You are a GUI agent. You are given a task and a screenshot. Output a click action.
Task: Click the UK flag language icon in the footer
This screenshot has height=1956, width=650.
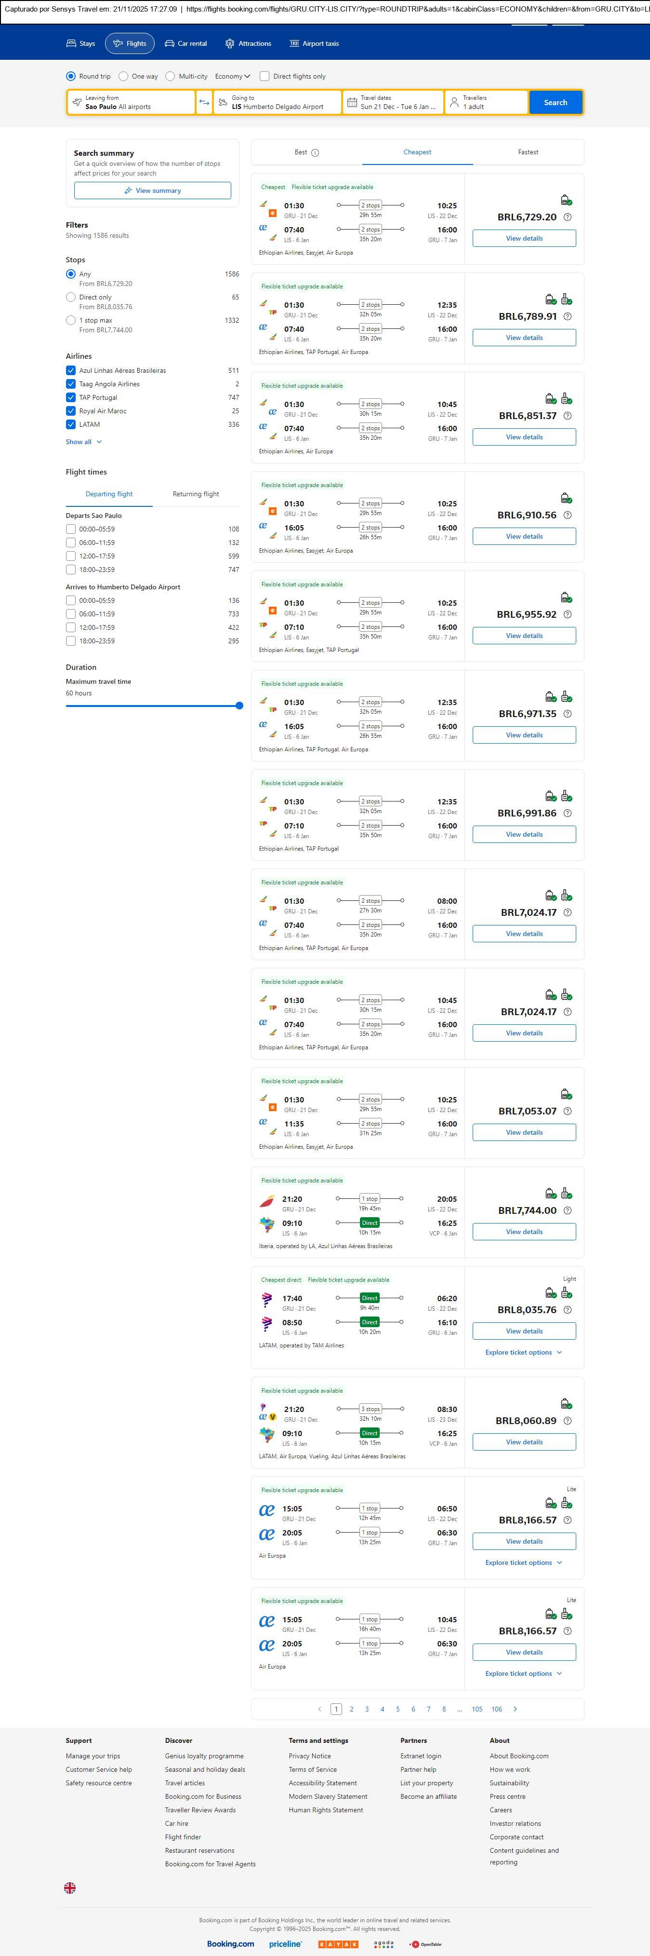point(70,1887)
